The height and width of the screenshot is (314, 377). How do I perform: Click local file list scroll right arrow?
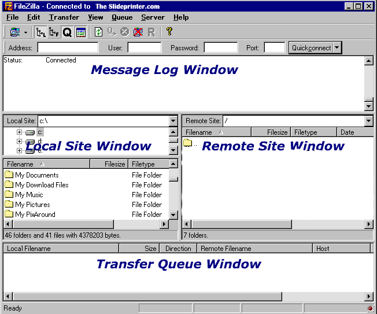[164, 224]
